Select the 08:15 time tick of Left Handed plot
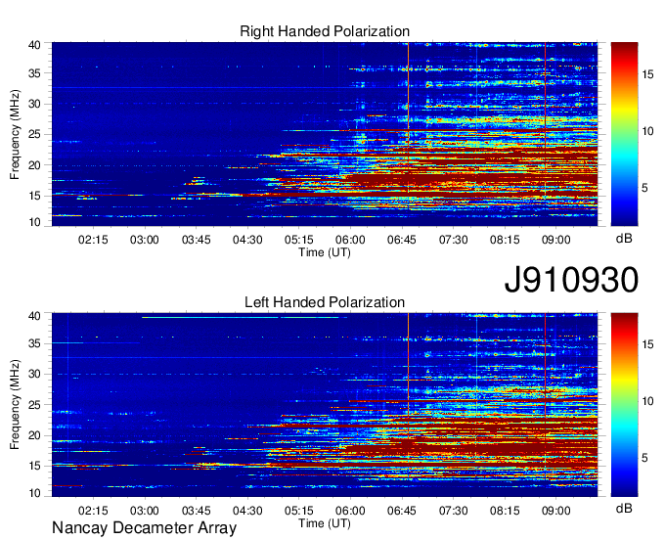The image size is (665, 540). pyautogui.click(x=505, y=511)
